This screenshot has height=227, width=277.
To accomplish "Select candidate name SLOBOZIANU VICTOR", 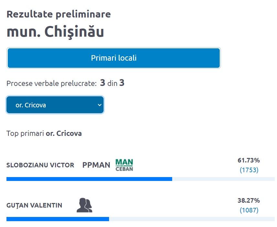I will (40, 165).
